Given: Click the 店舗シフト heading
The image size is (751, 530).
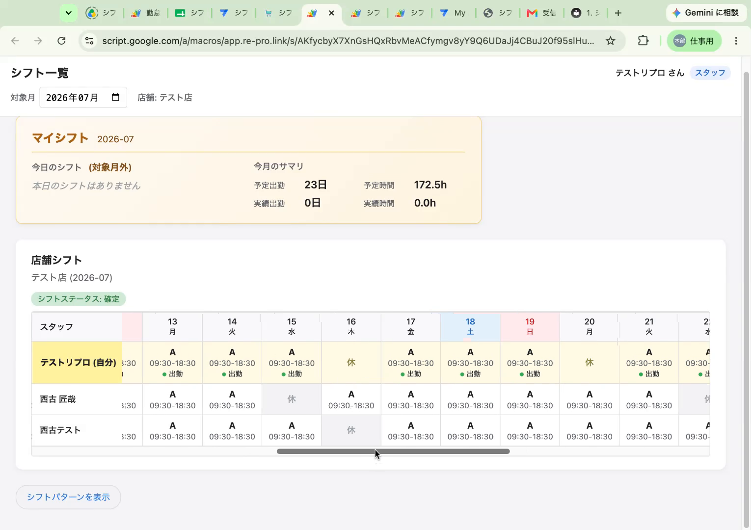Looking at the screenshot, I should click(56, 260).
